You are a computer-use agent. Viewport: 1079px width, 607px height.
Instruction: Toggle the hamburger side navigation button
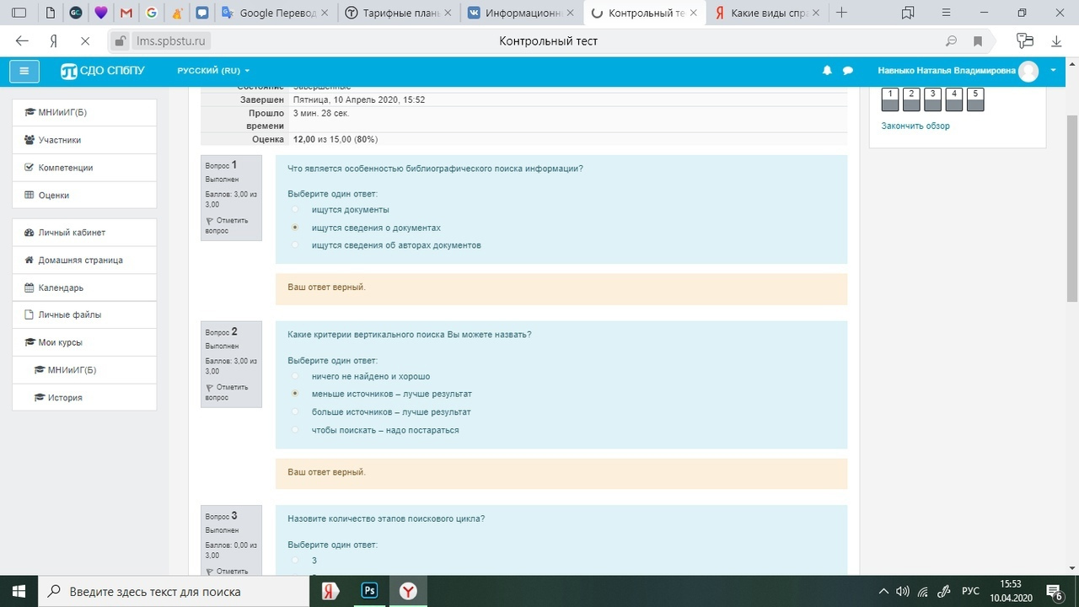point(24,71)
